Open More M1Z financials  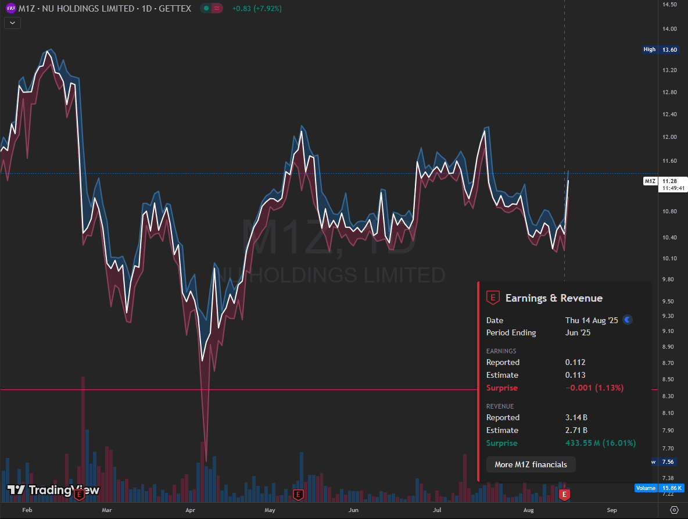coord(531,464)
